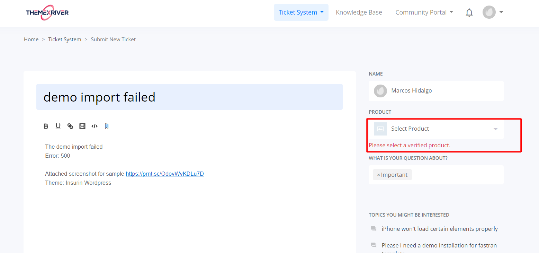This screenshot has height=253, width=539.
Task: Open topic about iPhone loading elements
Action: [440, 229]
